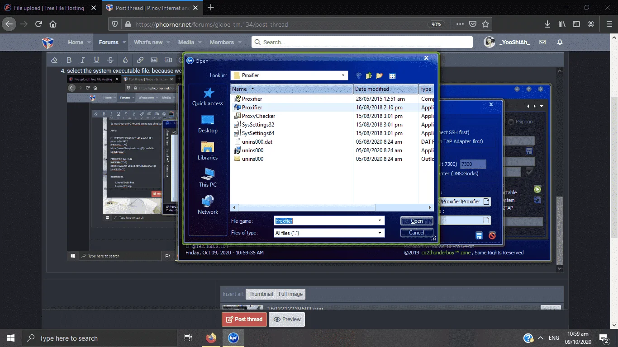This screenshot has width=618, height=347.
Task: Open the View menu icon in Open dialog
Action: coord(393,75)
